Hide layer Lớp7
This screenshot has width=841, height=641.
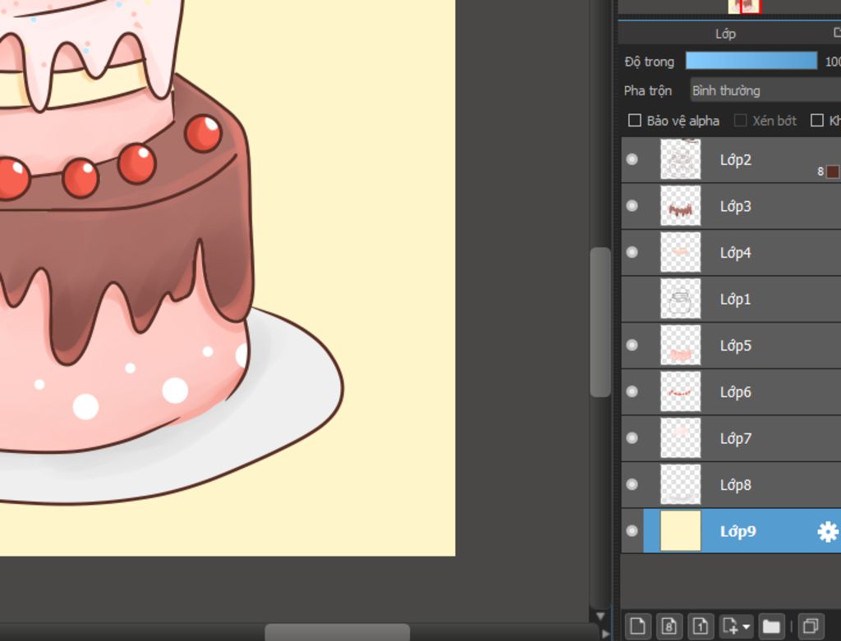pyautogui.click(x=632, y=438)
